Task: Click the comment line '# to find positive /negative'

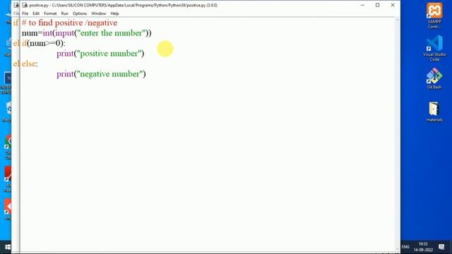Action: 69,23
